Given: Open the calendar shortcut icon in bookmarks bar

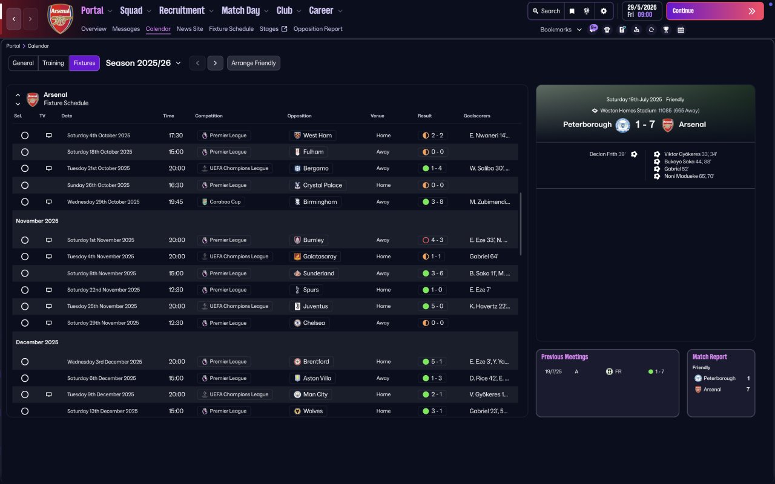Looking at the screenshot, I should tap(681, 30).
